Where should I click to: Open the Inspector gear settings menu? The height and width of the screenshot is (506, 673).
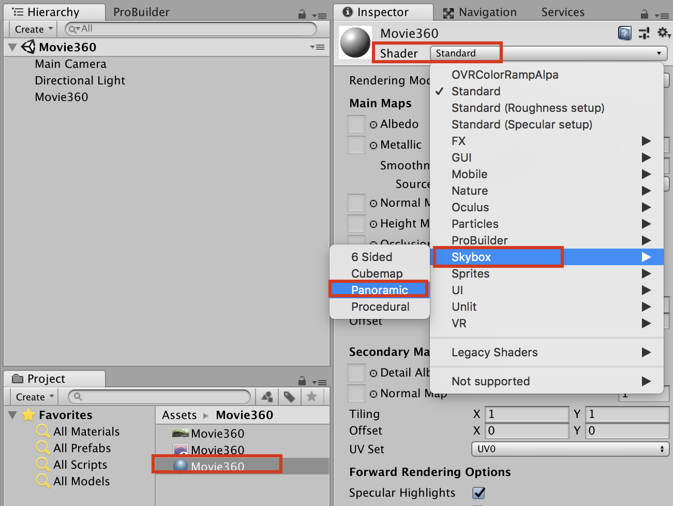coord(663,34)
